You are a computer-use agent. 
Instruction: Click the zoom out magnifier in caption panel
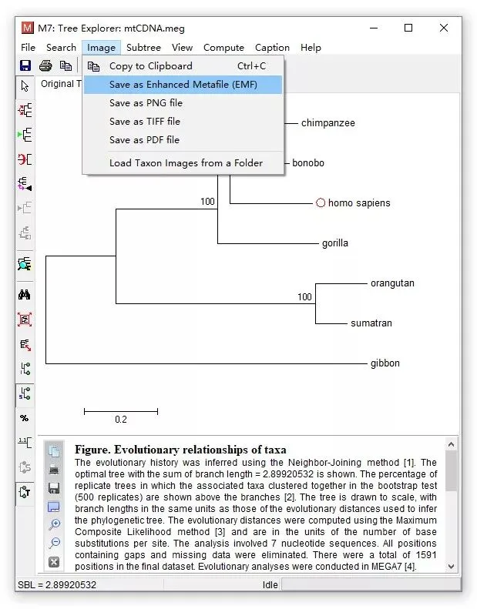click(x=54, y=543)
